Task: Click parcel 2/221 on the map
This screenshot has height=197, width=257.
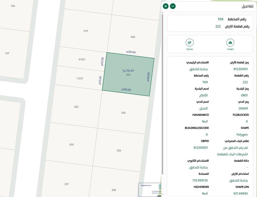Action: (x=82, y=59)
